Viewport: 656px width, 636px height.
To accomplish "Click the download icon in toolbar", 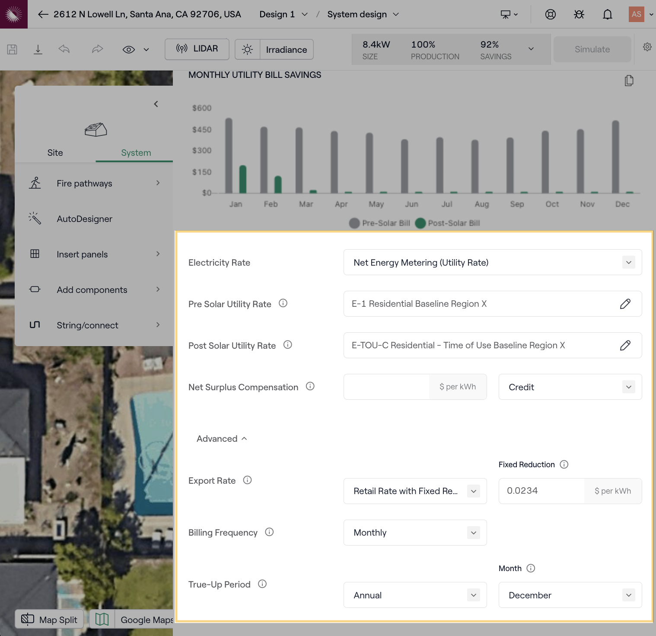I will (38, 49).
